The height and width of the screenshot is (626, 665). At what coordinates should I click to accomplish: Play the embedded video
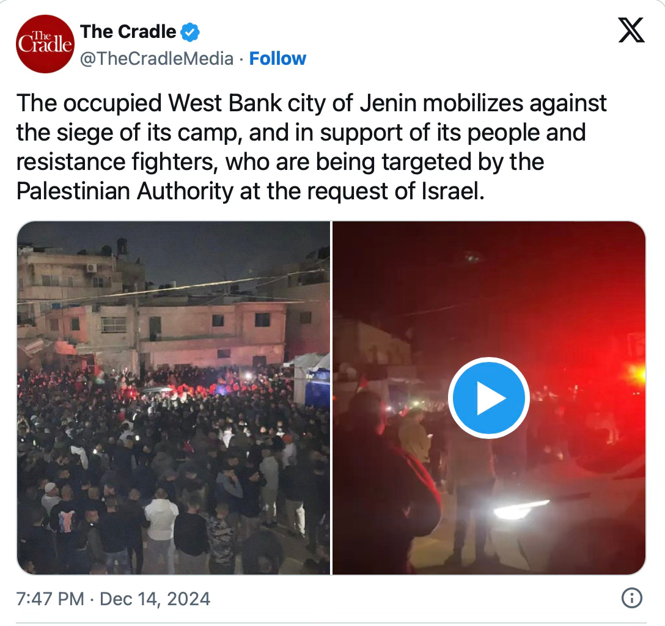(488, 398)
